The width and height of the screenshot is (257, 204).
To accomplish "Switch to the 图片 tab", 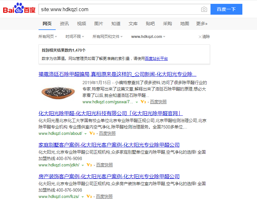I will pyautogui.click(x=99, y=24).
